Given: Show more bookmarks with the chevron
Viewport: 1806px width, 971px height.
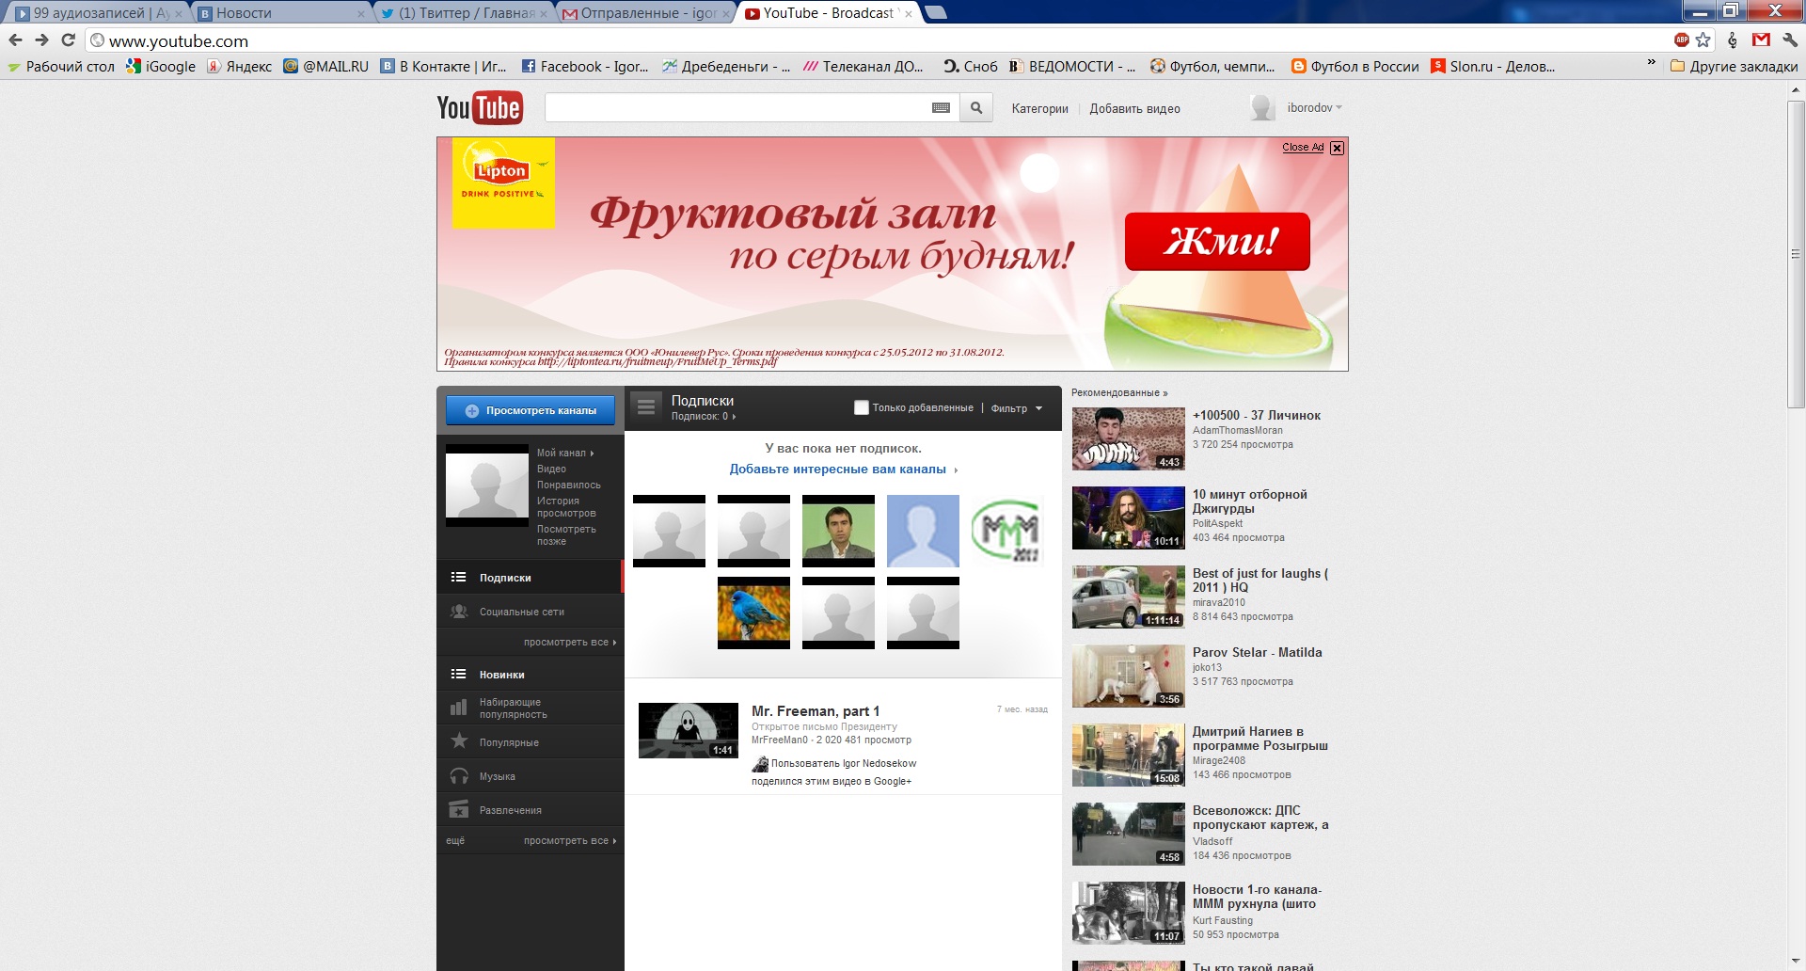Looking at the screenshot, I should (1651, 63).
